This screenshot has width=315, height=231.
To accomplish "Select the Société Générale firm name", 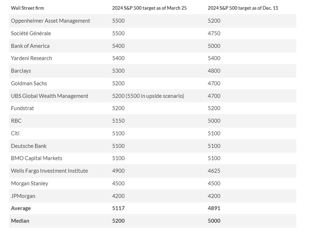I will (31, 33).
